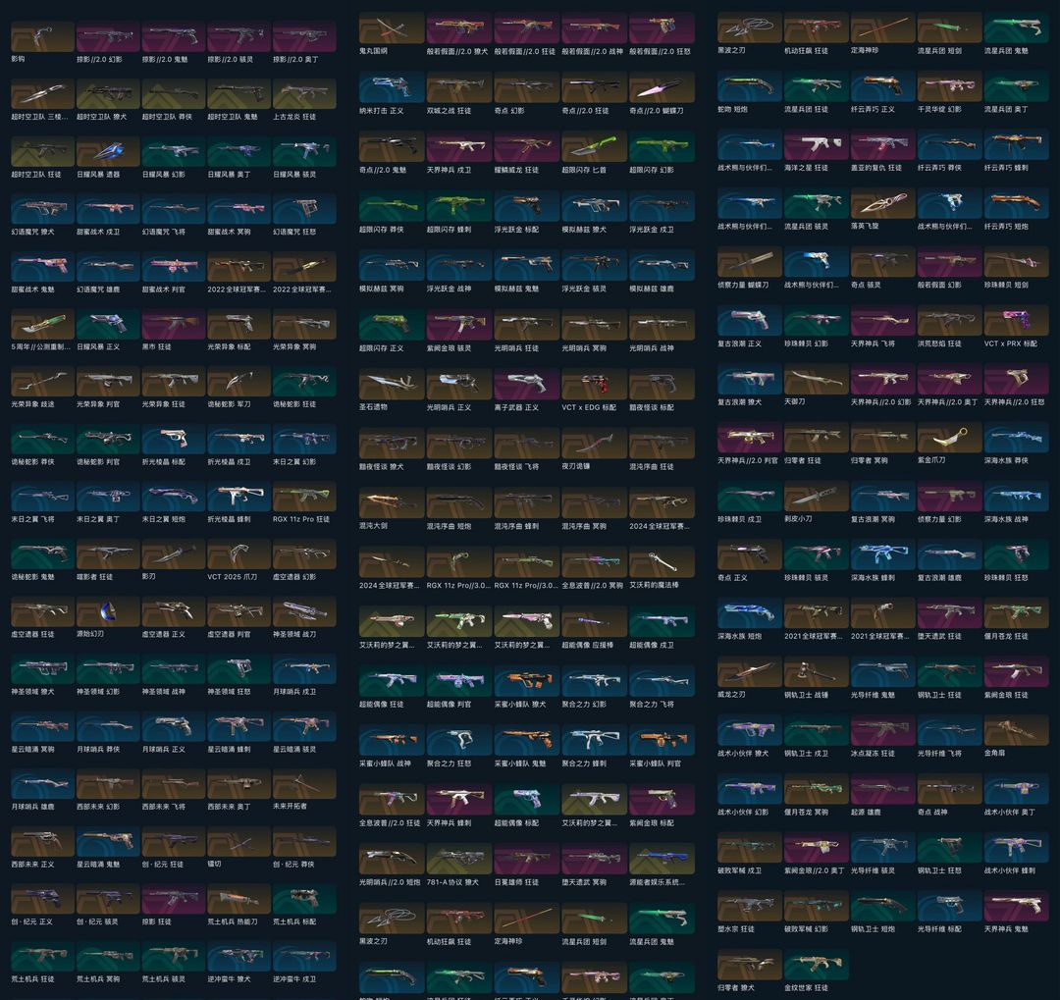Pick the 幻语魔咒 獠犬 skin thumbnail
The height and width of the screenshot is (1000, 1060).
pyautogui.click(x=42, y=209)
